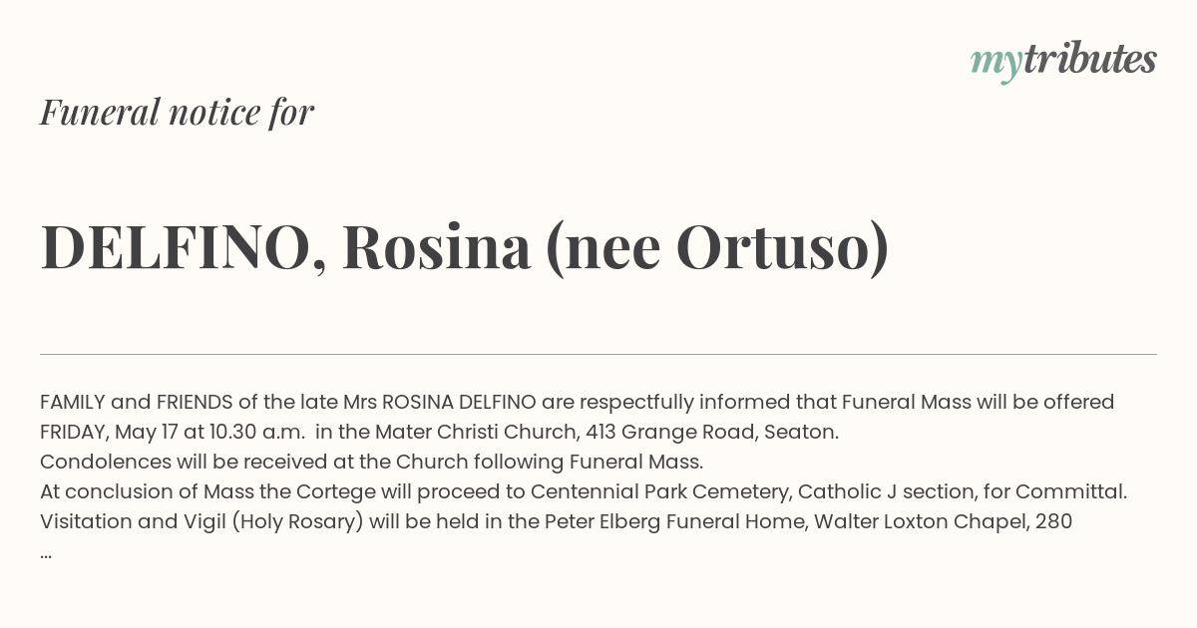Click the Condolences sentence

371,462
